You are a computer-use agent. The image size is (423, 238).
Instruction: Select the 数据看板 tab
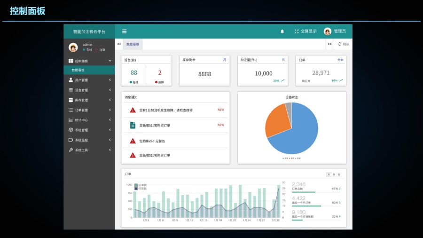[x=133, y=44]
